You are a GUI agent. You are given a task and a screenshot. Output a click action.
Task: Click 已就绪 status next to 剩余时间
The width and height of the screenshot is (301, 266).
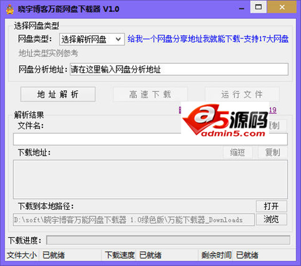point(247,255)
